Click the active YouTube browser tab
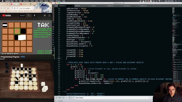Image resolution: width=182 pixels, height=102 pixels. [x=15, y=4]
